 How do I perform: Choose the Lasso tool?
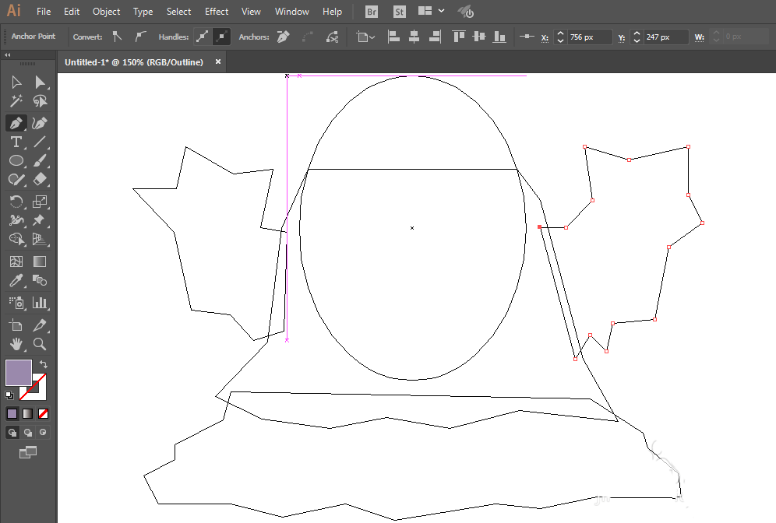click(40, 101)
